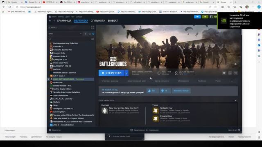The image size is (262, 147).
Task: Open PUBG manage settings gear icon
Action: [224, 73]
